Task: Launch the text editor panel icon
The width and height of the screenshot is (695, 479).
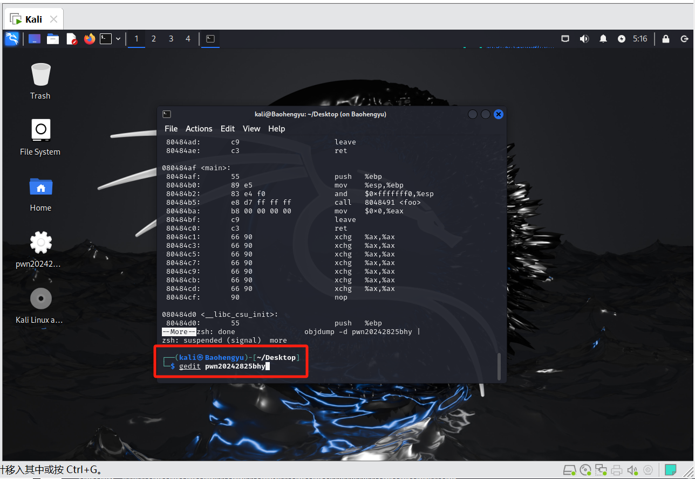Action: click(71, 39)
